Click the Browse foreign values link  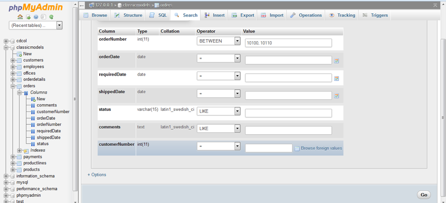pos(321,148)
